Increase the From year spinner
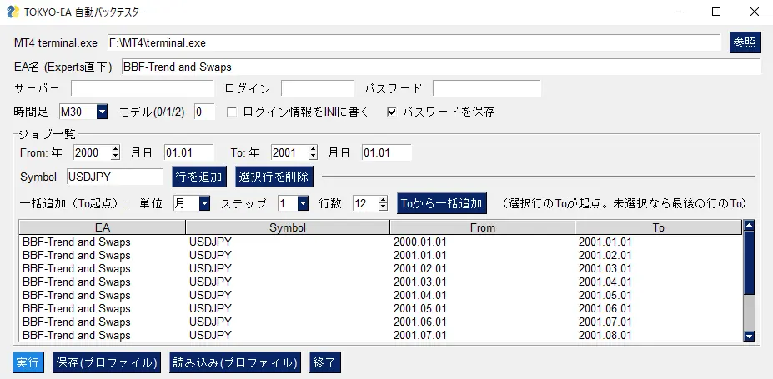The width and height of the screenshot is (773, 379). (x=115, y=149)
